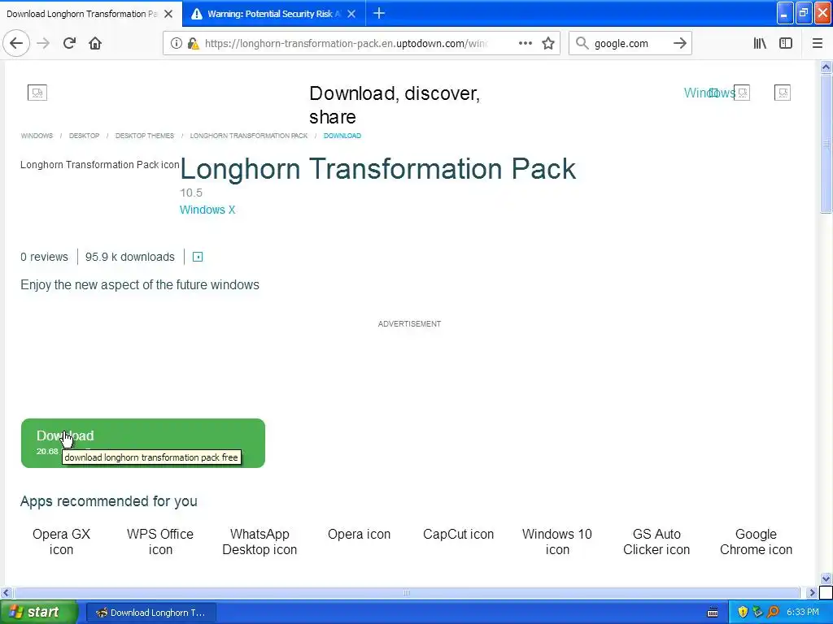Open the Firefox hamburger menu
Viewport: 833px width, 624px height.
click(x=818, y=43)
